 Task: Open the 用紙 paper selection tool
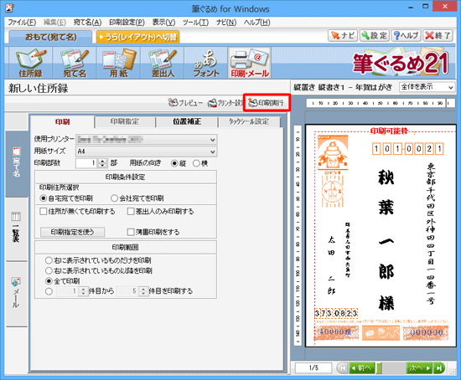(x=118, y=63)
